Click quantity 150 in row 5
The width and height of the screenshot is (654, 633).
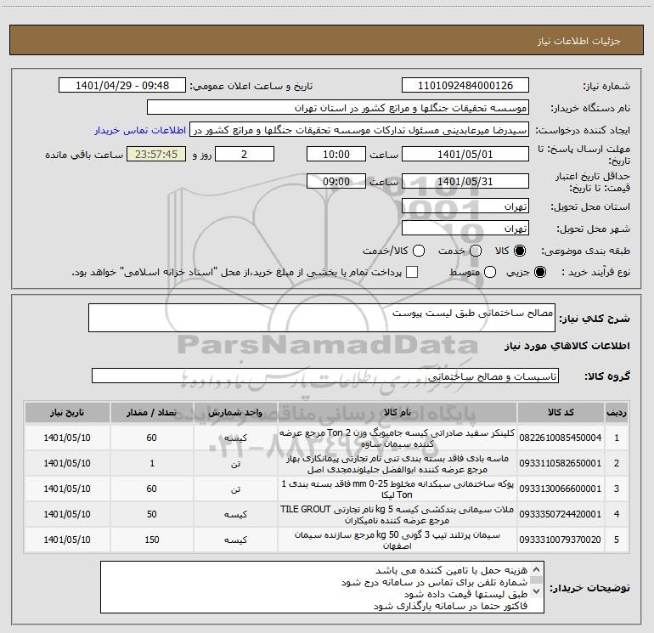152,540
